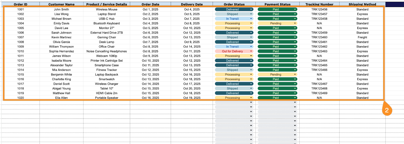Select the order date Oct 11, 2025

pos(150,65)
